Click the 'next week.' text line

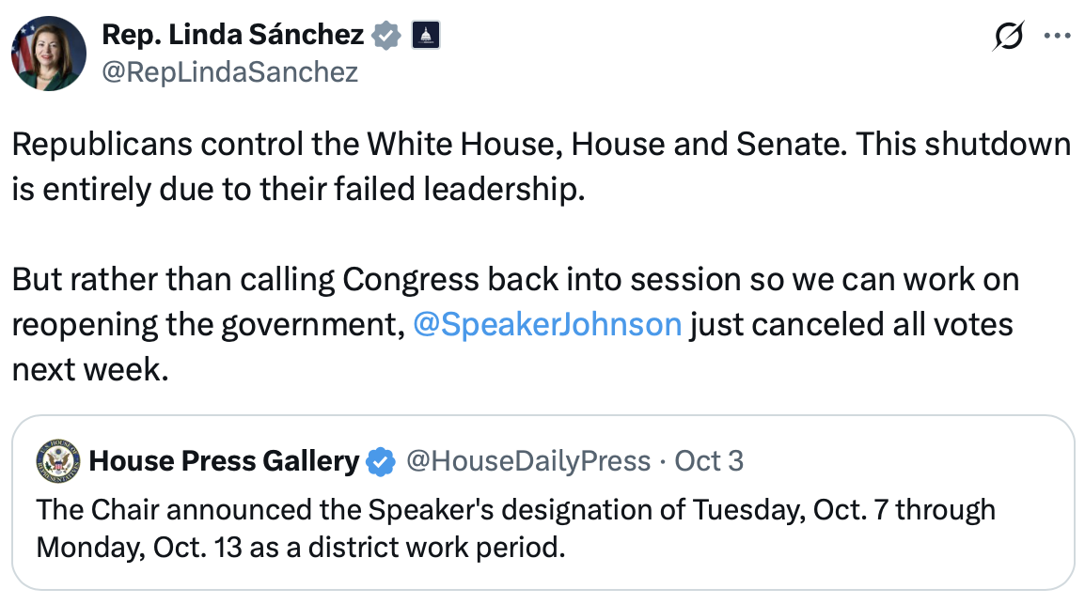pyautogui.click(x=89, y=369)
